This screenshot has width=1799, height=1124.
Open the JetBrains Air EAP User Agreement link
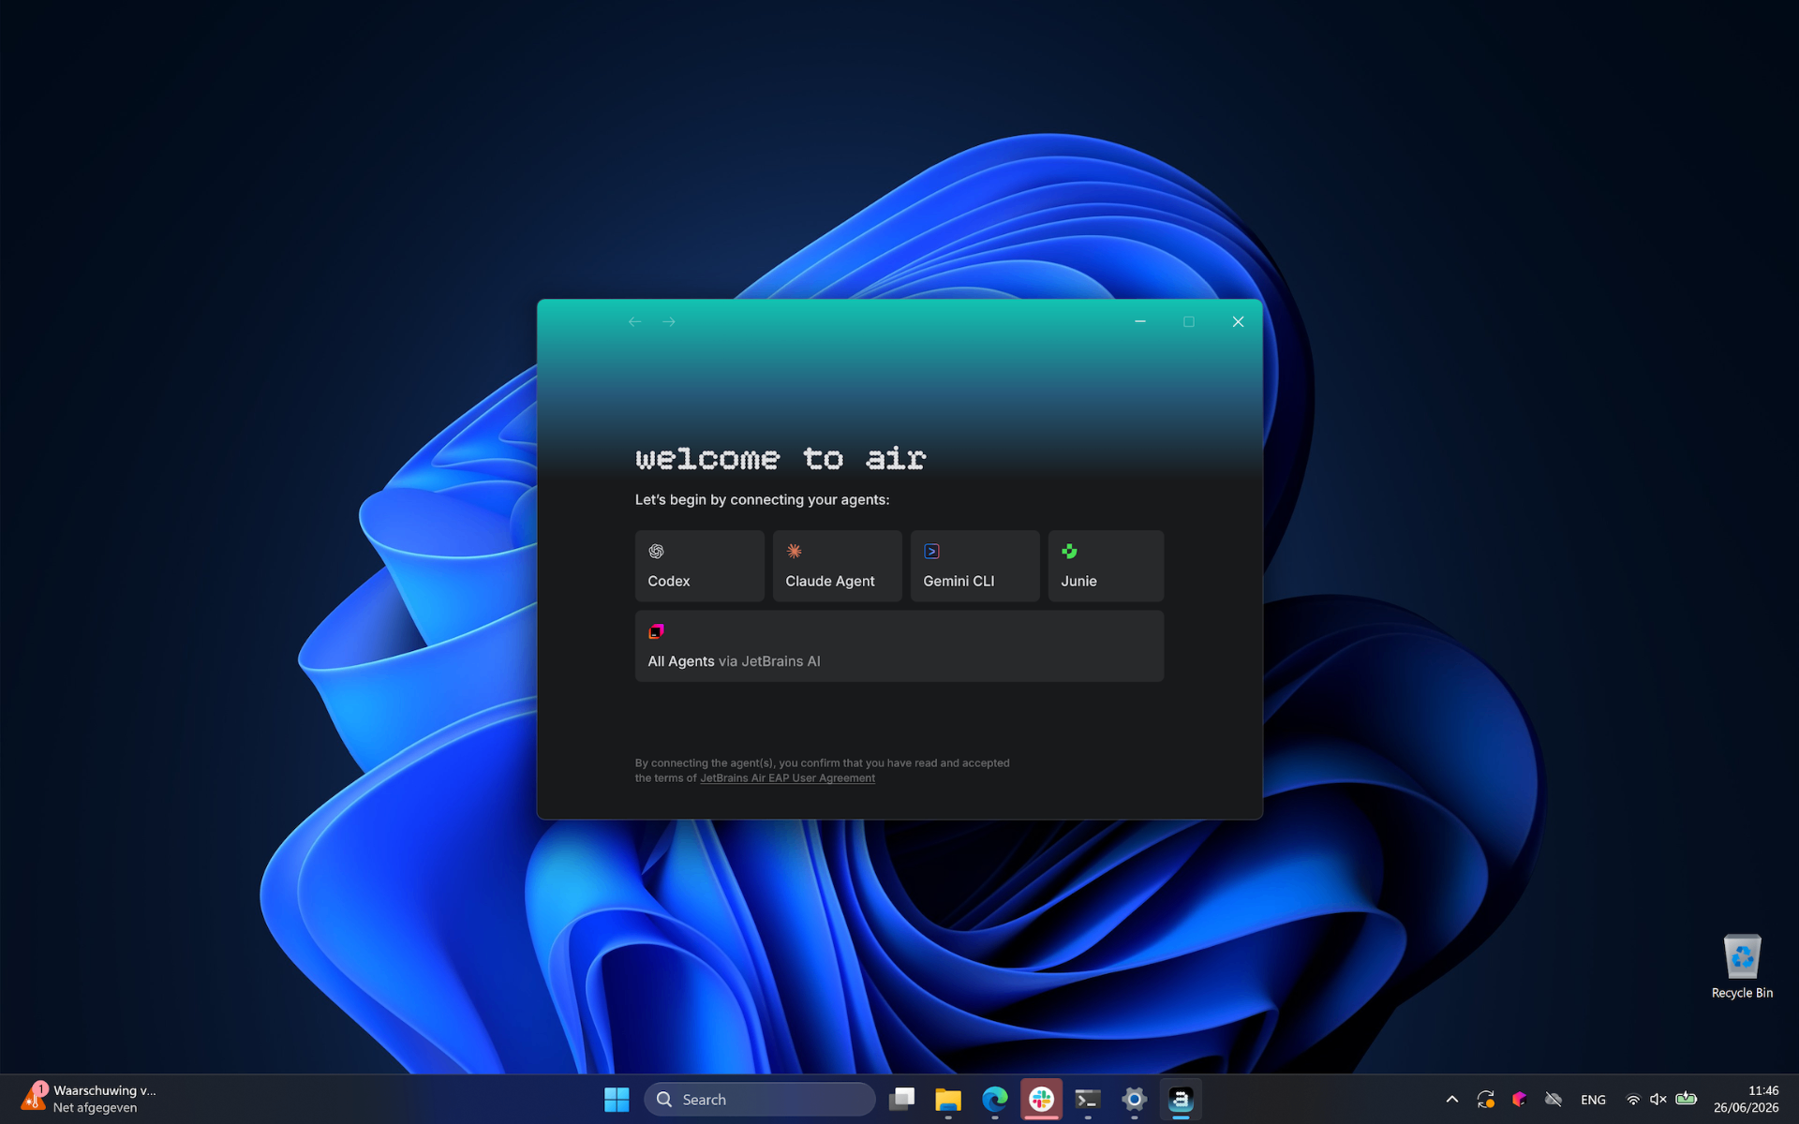pos(787,778)
